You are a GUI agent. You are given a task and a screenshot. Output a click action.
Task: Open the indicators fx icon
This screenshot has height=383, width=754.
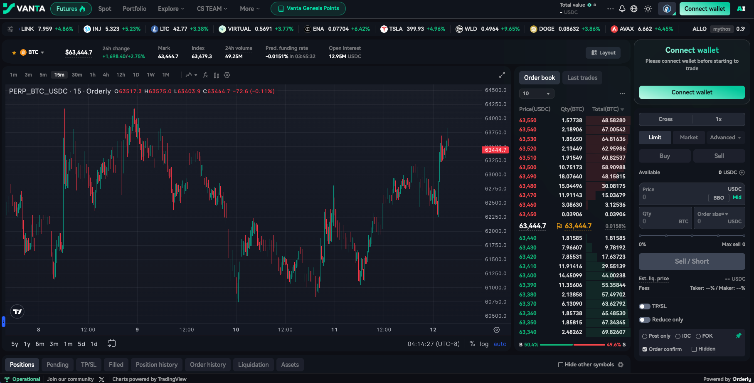coord(205,75)
